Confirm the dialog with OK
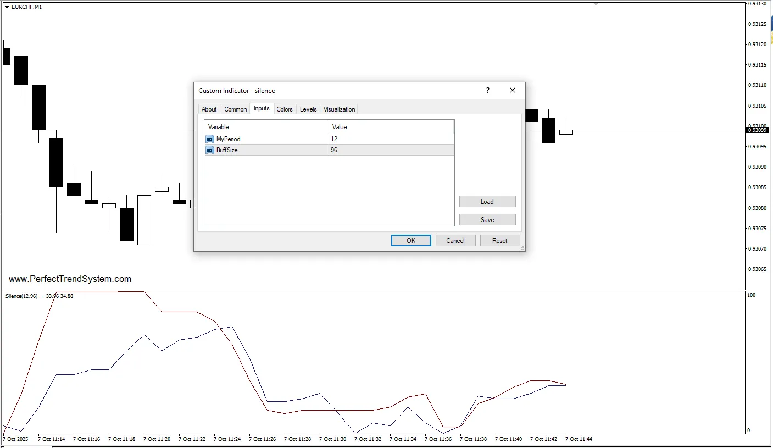The height and width of the screenshot is (448, 773). 410,241
